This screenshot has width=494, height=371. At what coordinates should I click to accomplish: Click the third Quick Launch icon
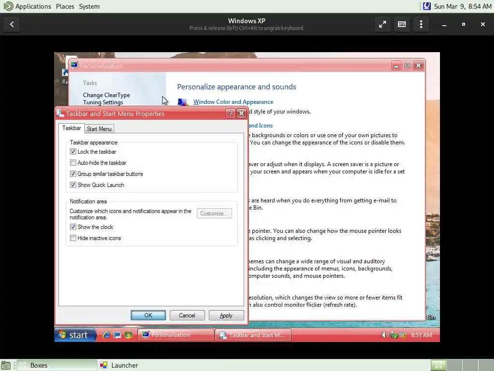pyautogui.click(x=128, y=335)
